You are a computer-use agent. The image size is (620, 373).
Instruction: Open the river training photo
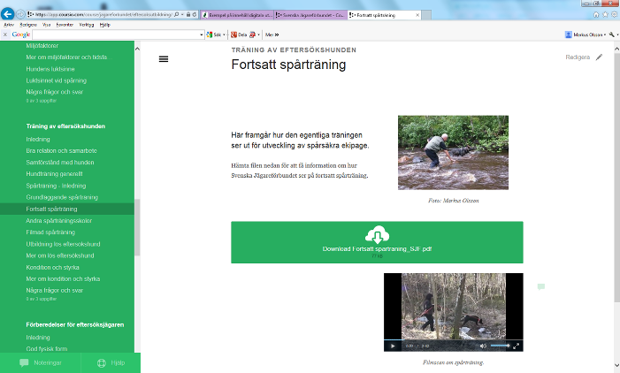click(453, 153)
